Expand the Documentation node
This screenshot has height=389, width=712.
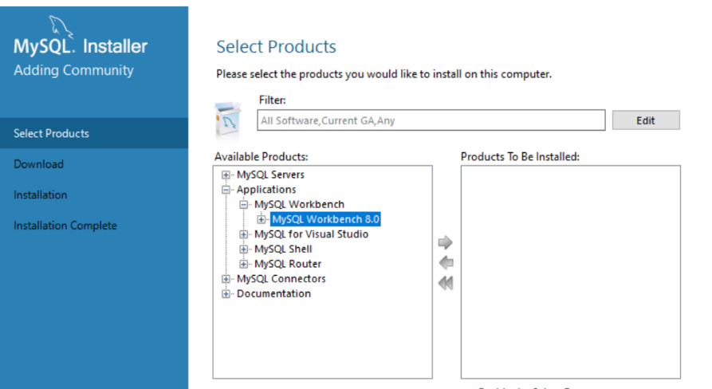(226, 294)
